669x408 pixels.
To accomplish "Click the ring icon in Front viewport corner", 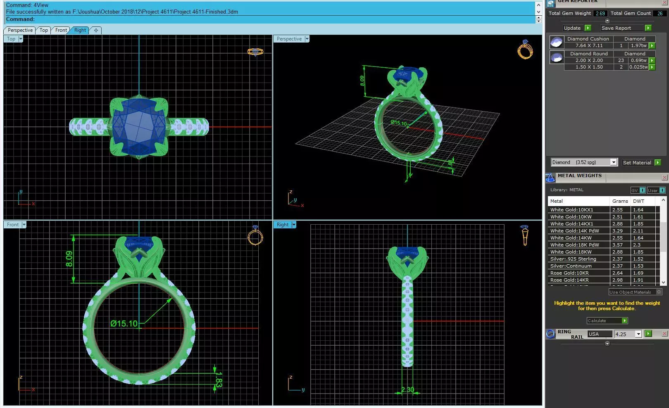I will point(255,235).
